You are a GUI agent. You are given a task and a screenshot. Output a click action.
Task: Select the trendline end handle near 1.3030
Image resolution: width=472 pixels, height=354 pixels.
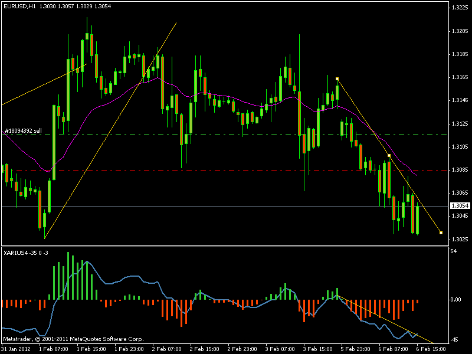coord(441,232)
